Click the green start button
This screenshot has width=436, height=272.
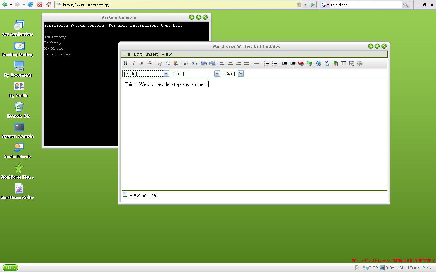point(10,268)
